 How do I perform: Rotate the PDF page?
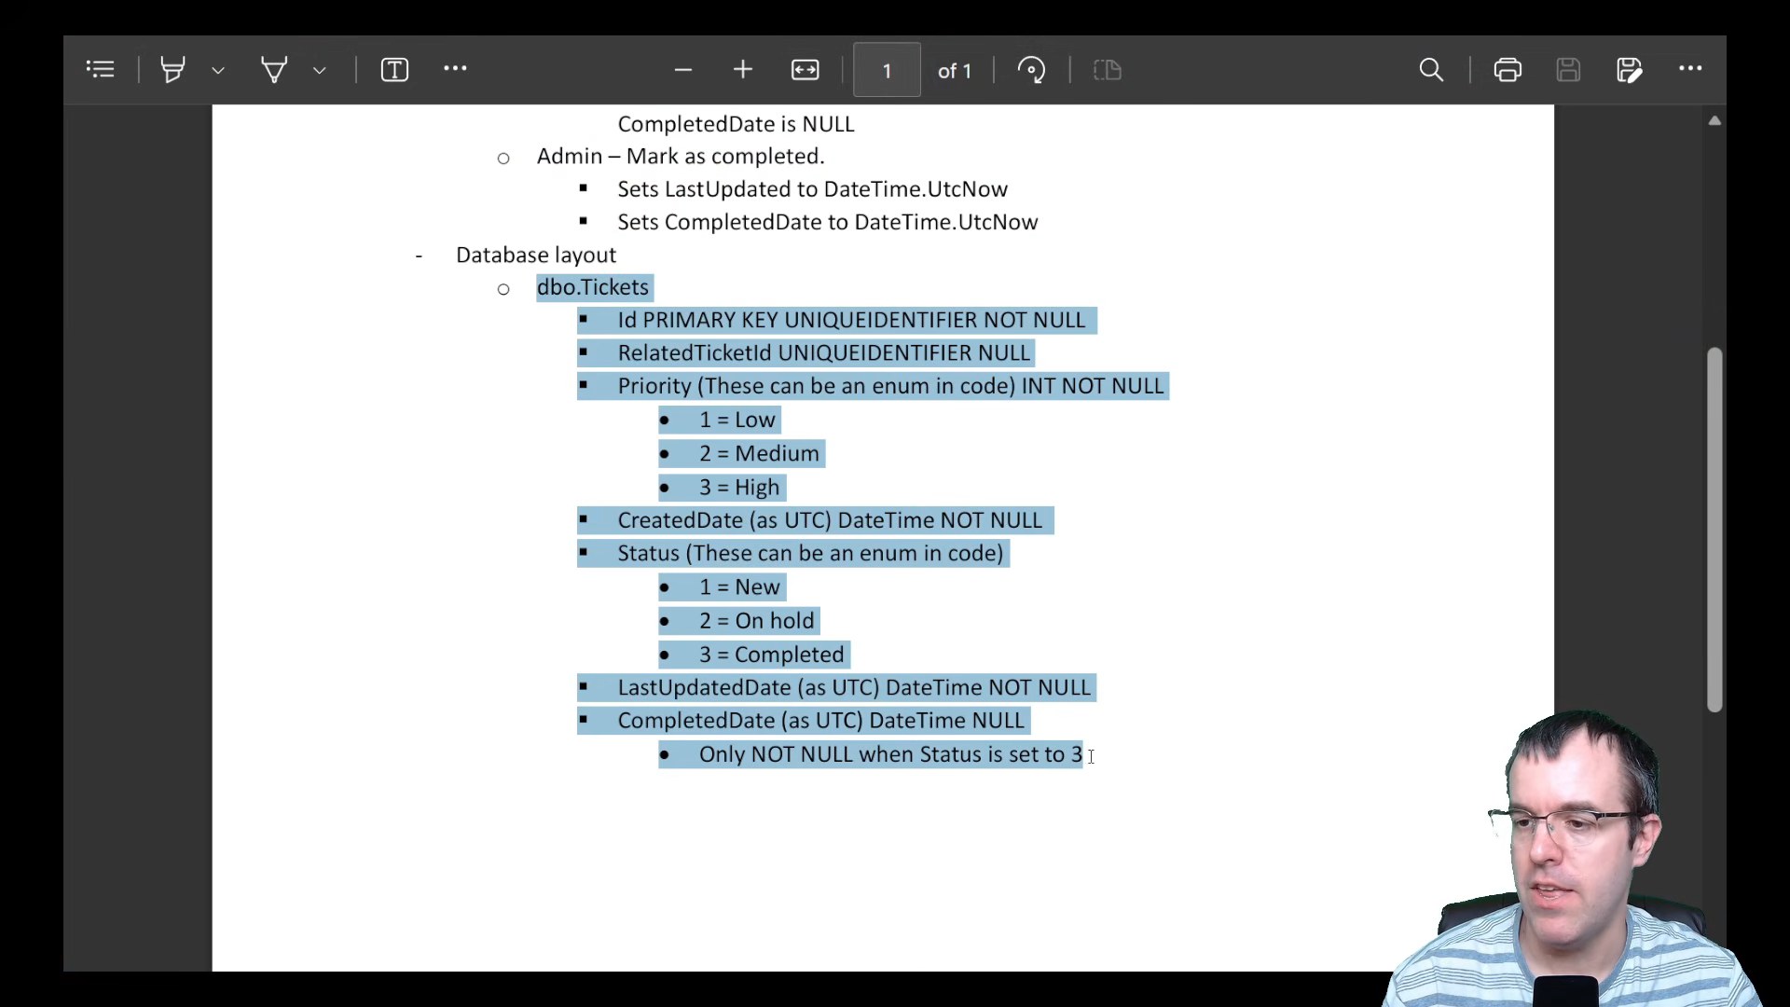click(1031, 70)
